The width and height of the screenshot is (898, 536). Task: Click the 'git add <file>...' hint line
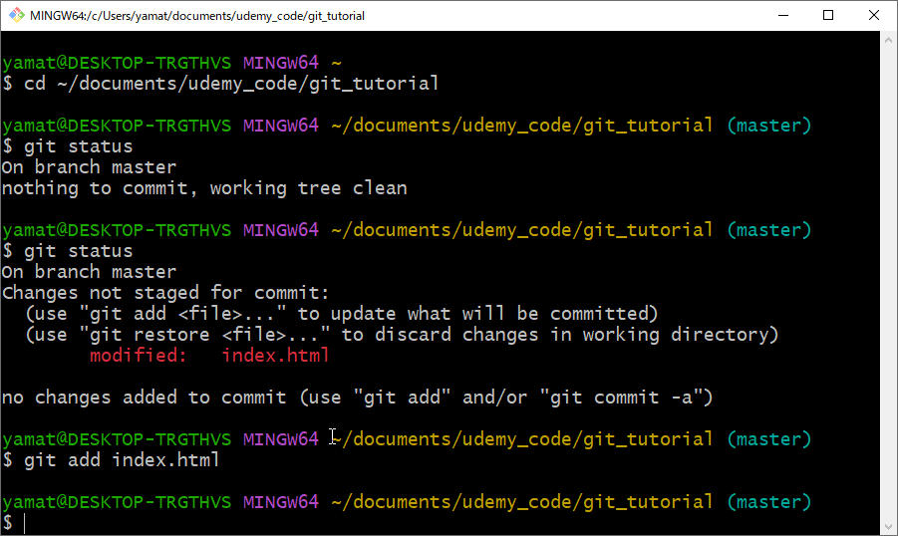(x=342, y=314)
